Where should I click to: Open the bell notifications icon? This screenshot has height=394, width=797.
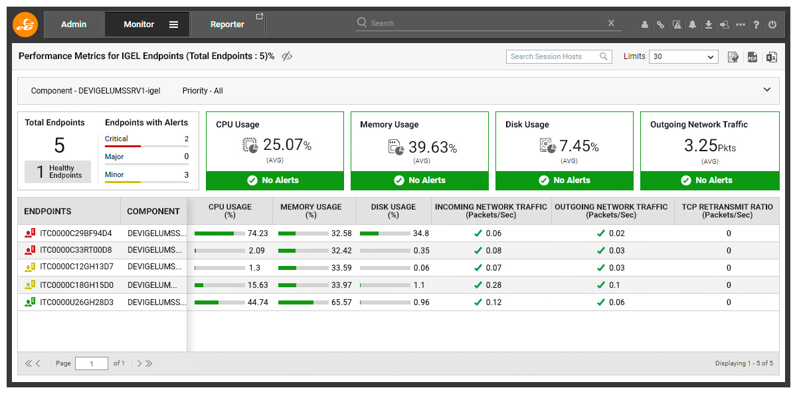pyautogui.click(x=693, y=25)
